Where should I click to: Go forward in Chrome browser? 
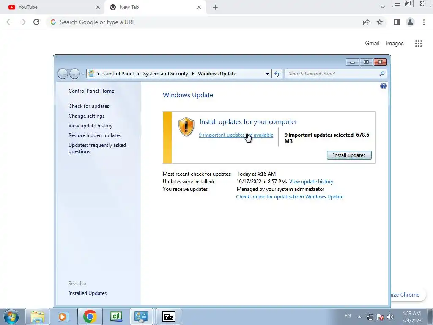click(23, 22)
